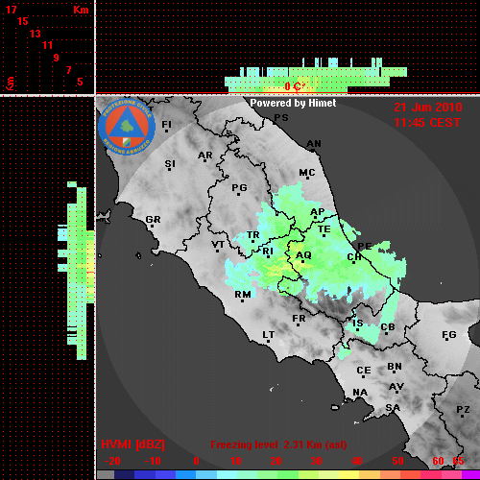Screen dimensions: 480x480
Task: Click the "0 C°" freezing marker label
Action: [295, 86]
